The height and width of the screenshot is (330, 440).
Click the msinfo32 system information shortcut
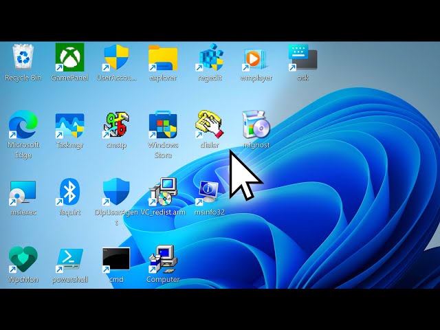tap(208, 192)
